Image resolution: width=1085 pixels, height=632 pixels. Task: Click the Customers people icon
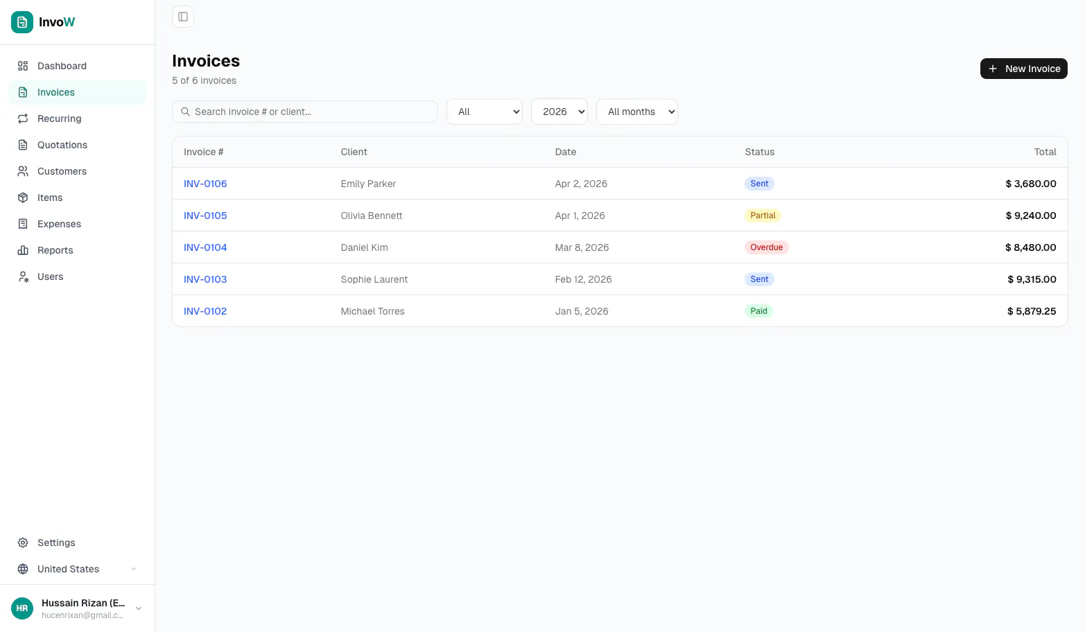[x=23, y=171]
